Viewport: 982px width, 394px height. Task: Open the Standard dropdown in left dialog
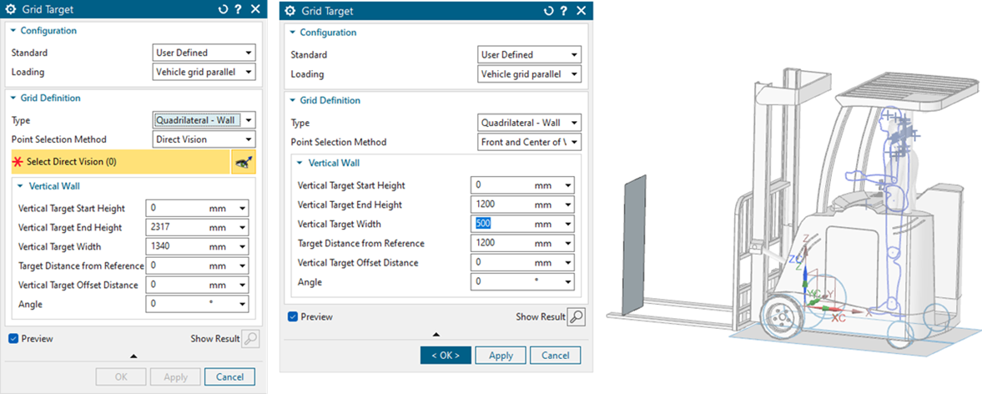coord(204,53)
